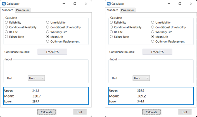197x117 pixels.
Task: Select the Standard tab in right window
Action: point(113,10)
